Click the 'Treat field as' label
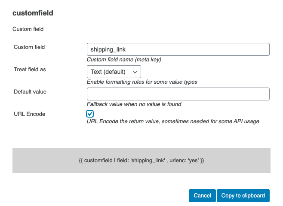Image resolution: width=283 pixels, height=206 pixels. click(30, 70)
